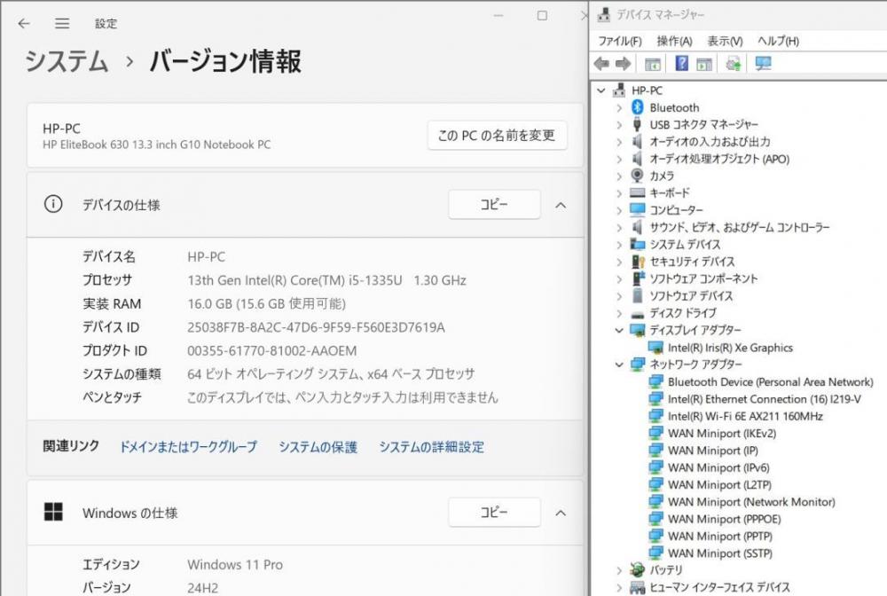Select WAN Miniport (SSTP) entry
Viewport: 887px width, 596px height.
pyautogui.click(x=719, y=553)
